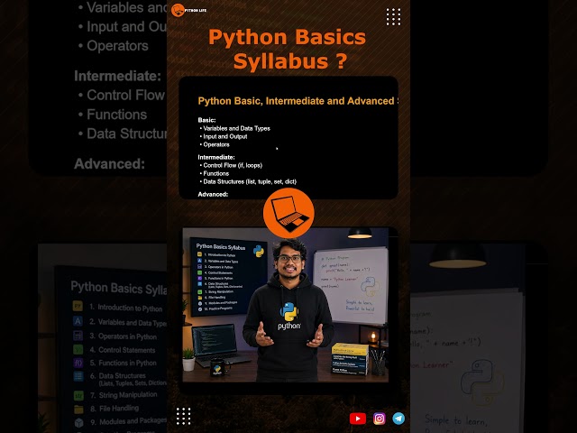The image size is (577, 433).
Task: Click the yellow 'py' icon beside Introduction to Python
Action: click(x=78, y=306)
